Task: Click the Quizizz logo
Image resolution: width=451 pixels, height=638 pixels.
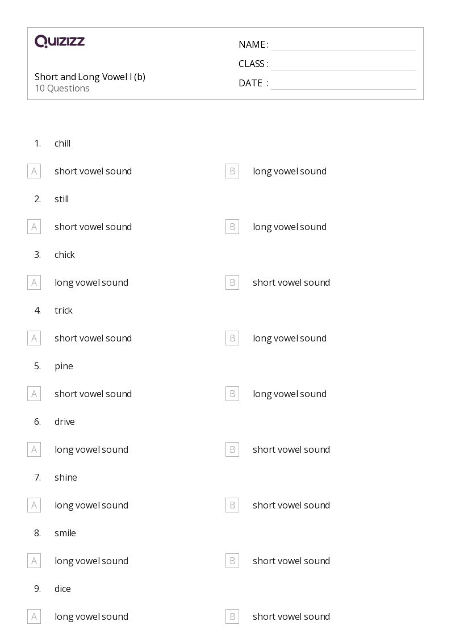Action: click(60, 41)
